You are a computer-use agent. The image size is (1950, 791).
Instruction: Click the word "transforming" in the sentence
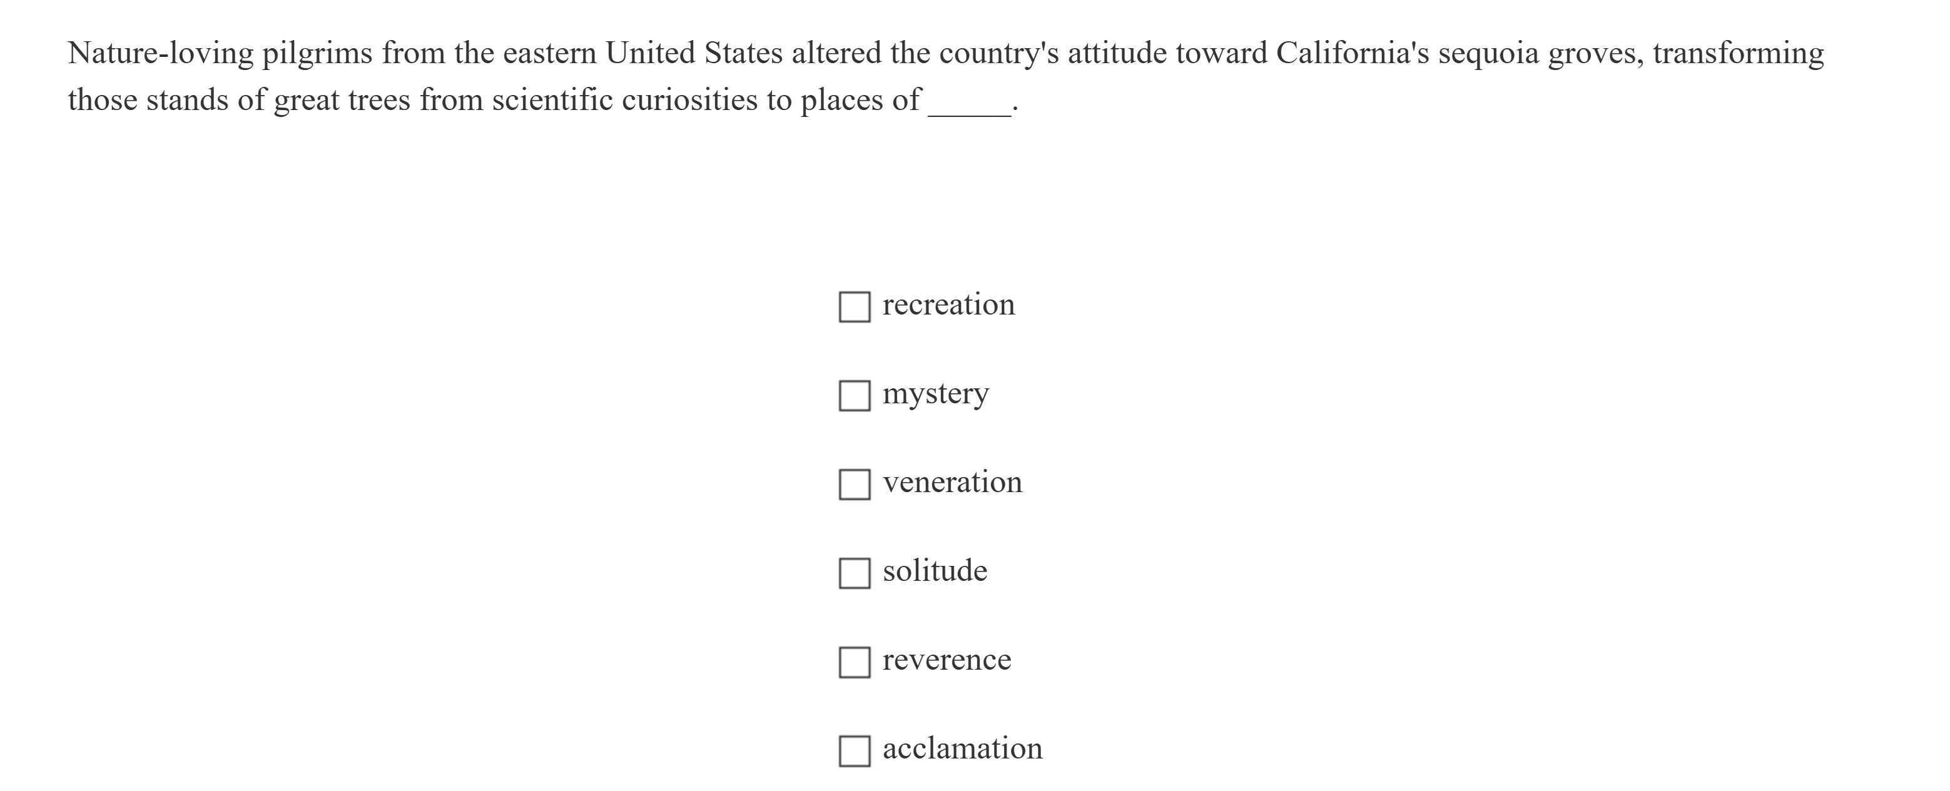point(1738,54)
